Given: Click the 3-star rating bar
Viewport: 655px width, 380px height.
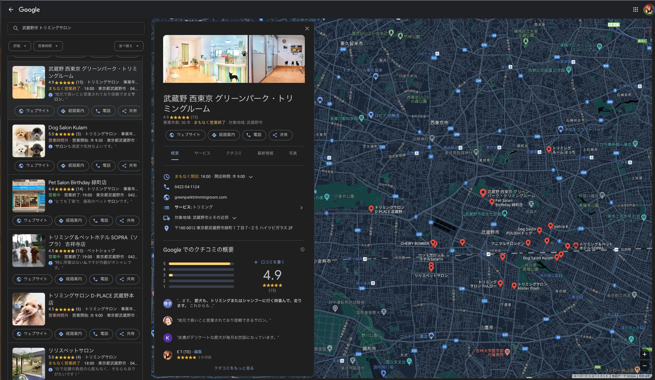Looking at the screenshot, I should (x=201, y=275).
